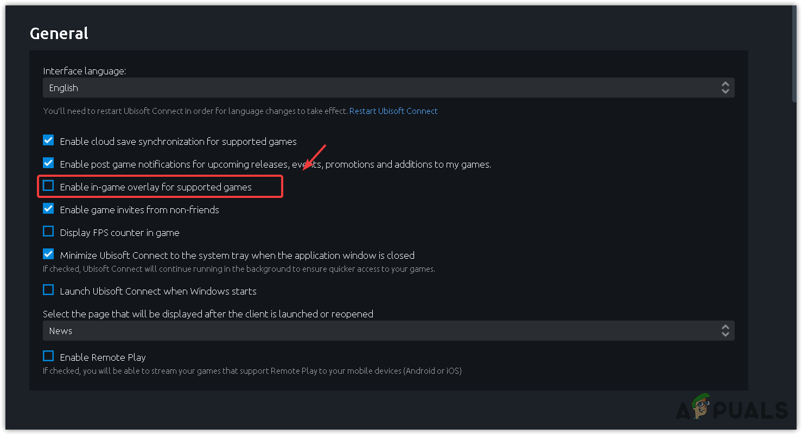This screenshot has height=435, width=802.
Task: Click the Restart Ubisoft Connect link
Action: coord(393,111)
